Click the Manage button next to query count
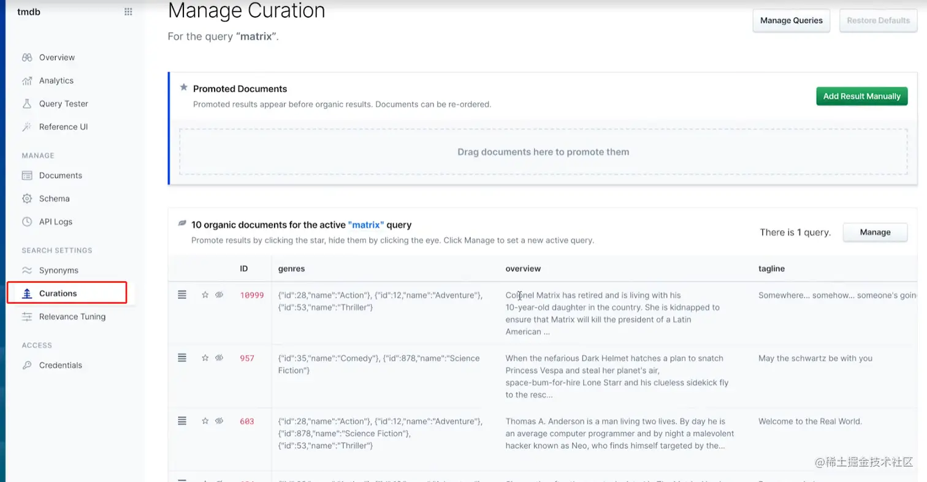 875,232
